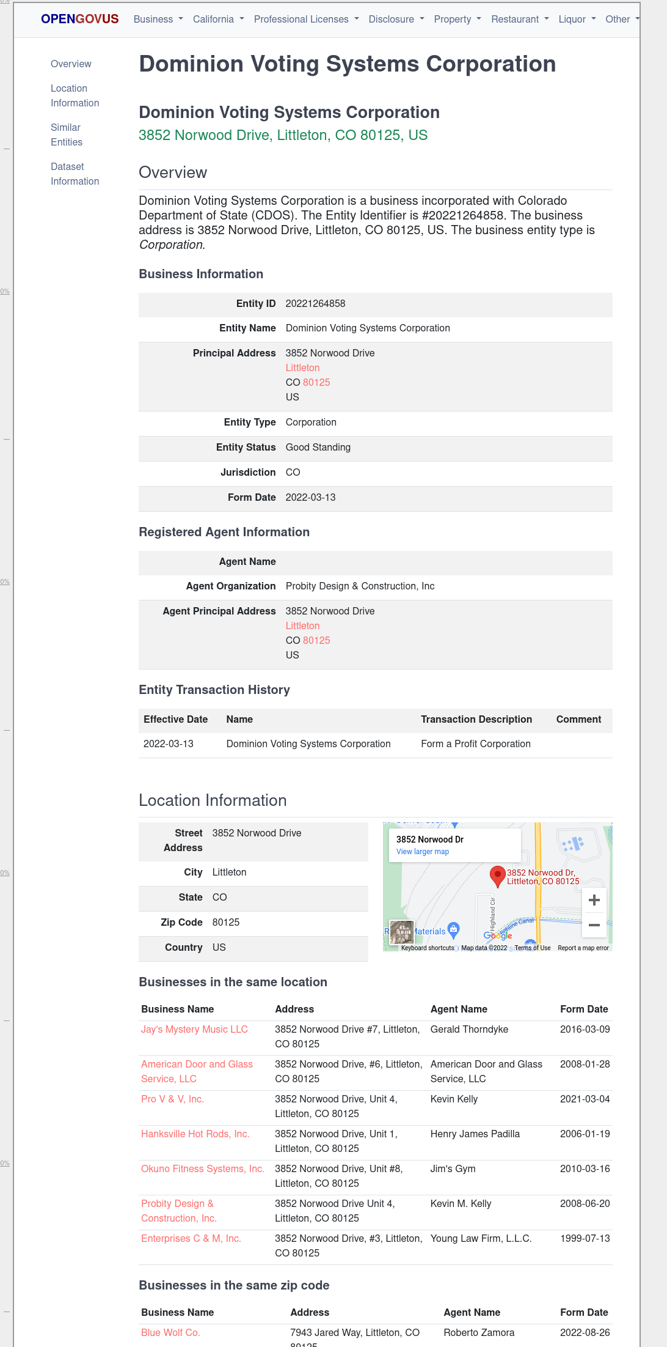
Task: Open Jay's Mystery Music LLC
Action: (194, 1030)
